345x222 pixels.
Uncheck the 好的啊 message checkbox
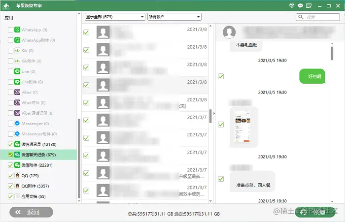point(221,76)
